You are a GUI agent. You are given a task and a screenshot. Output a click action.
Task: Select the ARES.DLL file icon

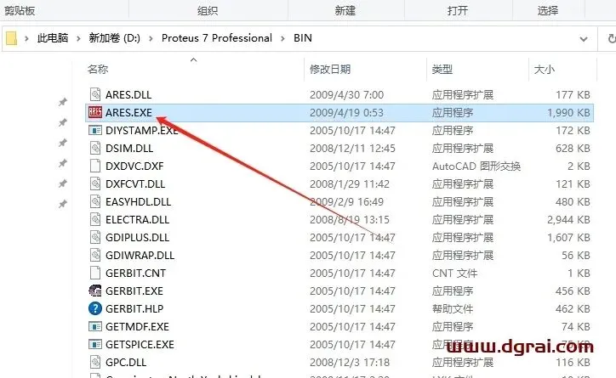(x=95, y=94)
